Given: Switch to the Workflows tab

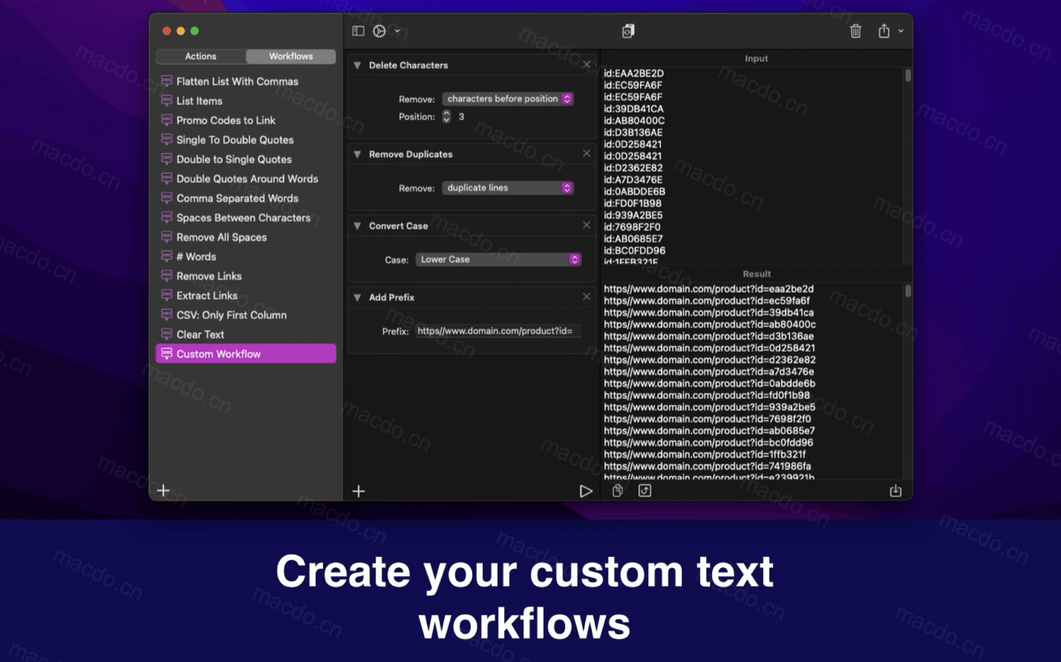Looking at the screenshot, I should pyautogui.click(x=290, y=56).
